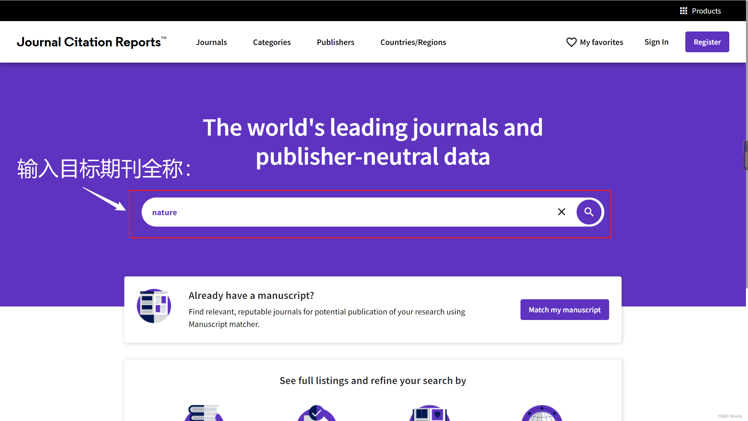Open Countries/Regions navigation item
The width and height of the screenshot is (748, 421).
click(x=413, y=42)
